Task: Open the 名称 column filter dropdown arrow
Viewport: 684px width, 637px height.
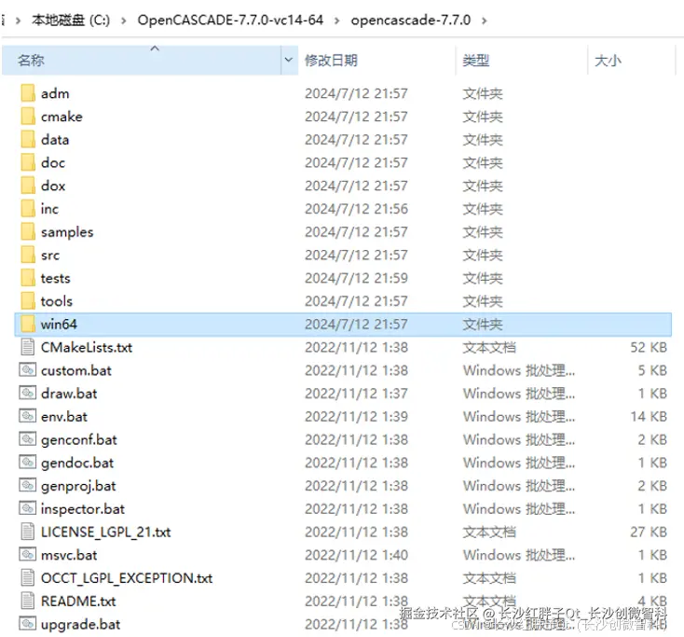Action: click(x=289, y=60)
